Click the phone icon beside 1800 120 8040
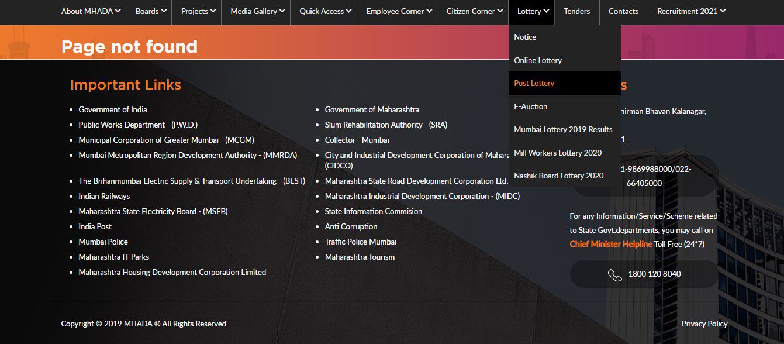This screenshot has height=344, width=784. (x=614, y=274)
